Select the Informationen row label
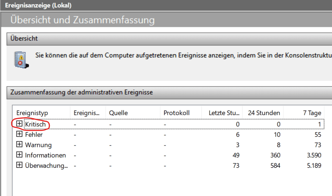 45,155
